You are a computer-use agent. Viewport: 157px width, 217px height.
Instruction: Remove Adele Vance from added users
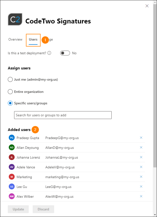141,167
